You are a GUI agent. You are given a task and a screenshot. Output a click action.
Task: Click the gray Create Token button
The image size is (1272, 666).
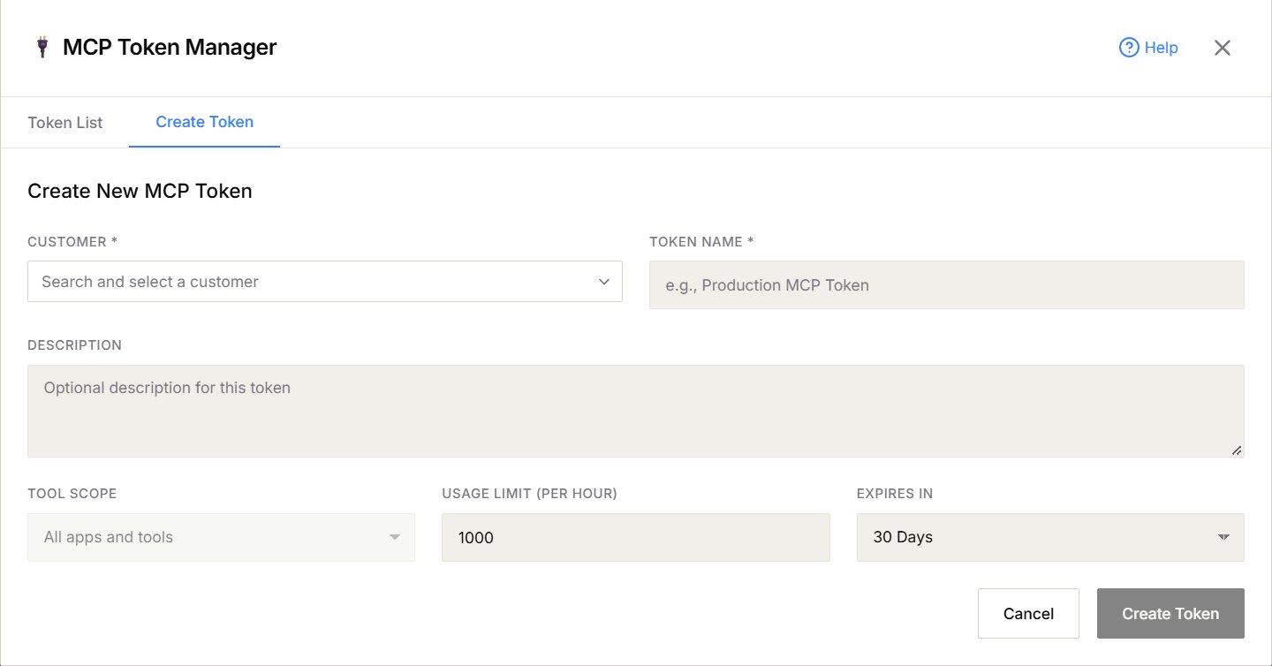point(1170,614)
